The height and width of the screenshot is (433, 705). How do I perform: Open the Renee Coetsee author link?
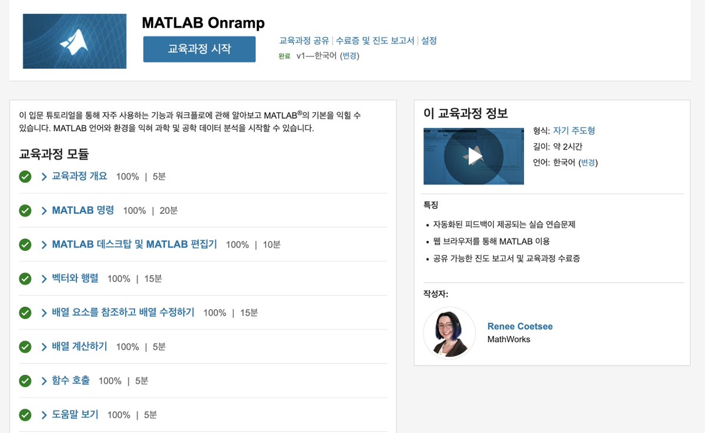(519, 326)
